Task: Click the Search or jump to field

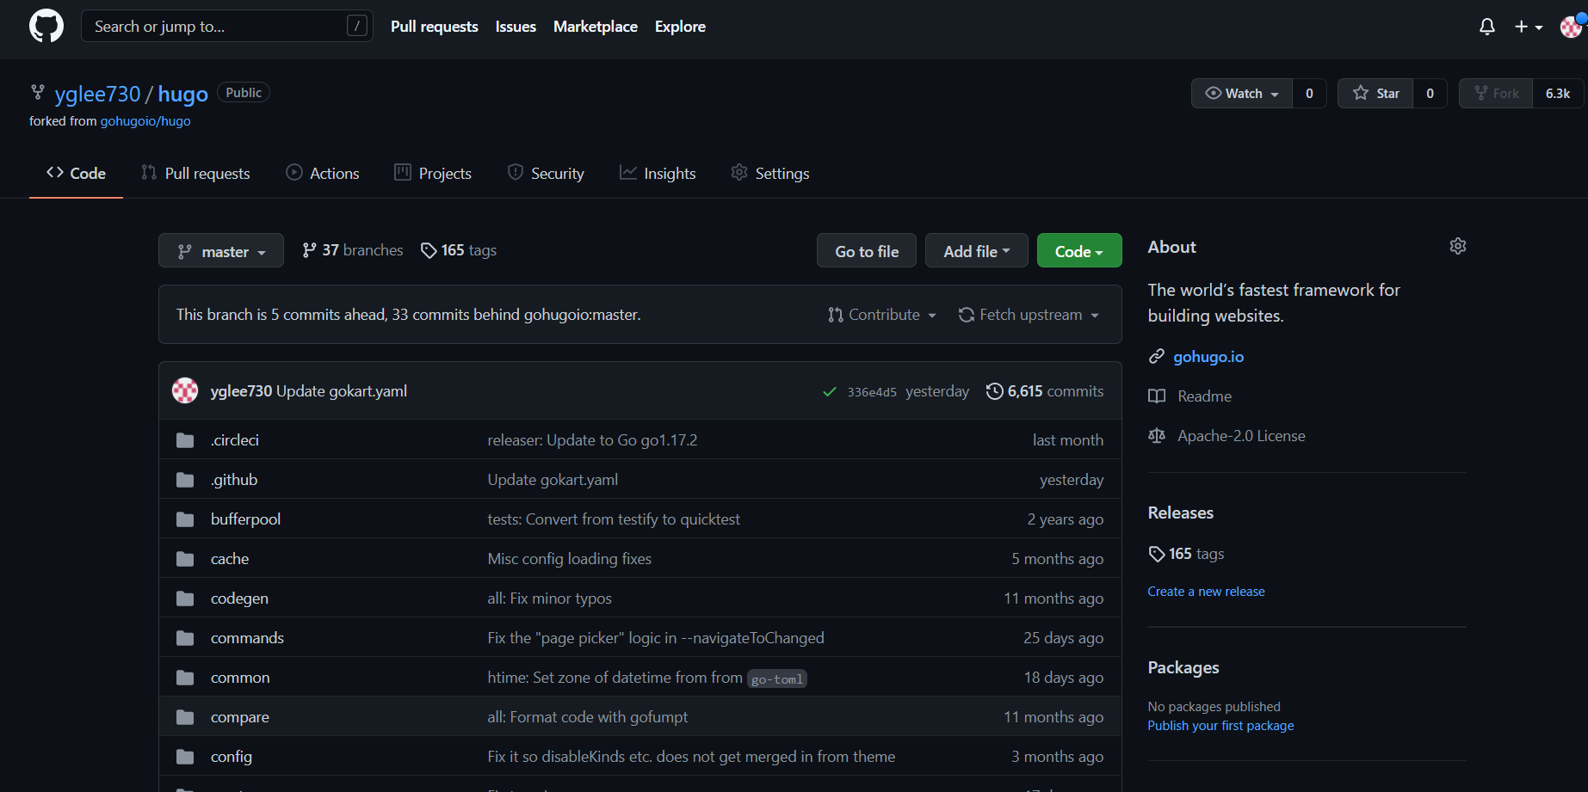Action: tap(227, 26)
